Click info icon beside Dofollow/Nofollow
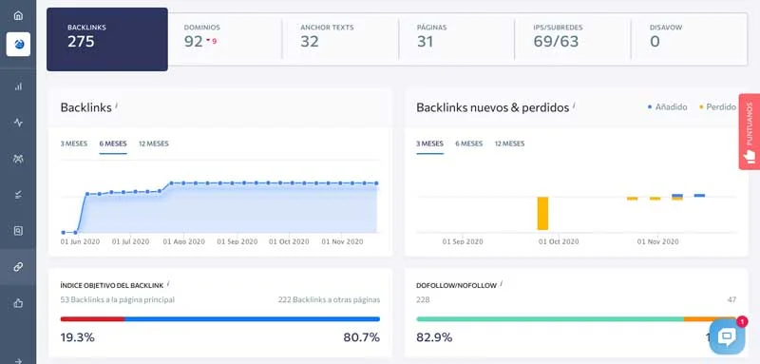 pyautogui.click(x=501, y=283)
